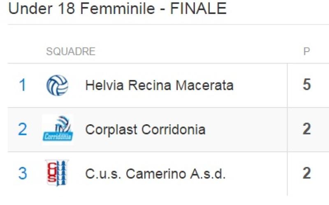Viewport: 329px width, 205px height.
Task: Click the Helvia Recina Macerata volleyball logo
Action: (58, 85)
